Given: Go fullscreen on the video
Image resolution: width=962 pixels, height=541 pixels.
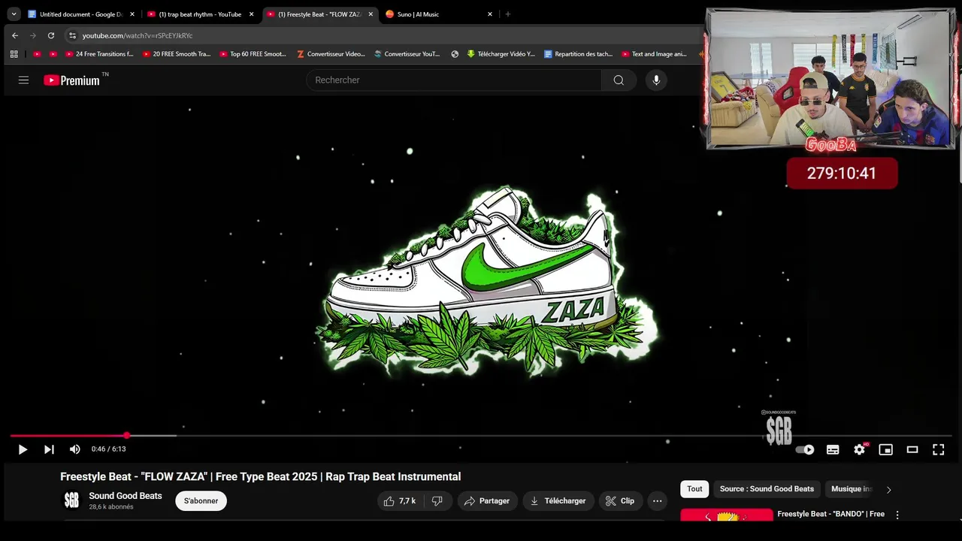Looking at the screenshot, I should click(939, 449).
